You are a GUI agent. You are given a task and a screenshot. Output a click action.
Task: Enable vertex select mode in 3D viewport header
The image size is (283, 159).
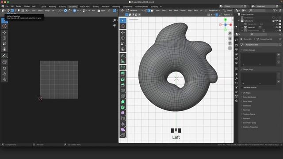tap(146, 11)
